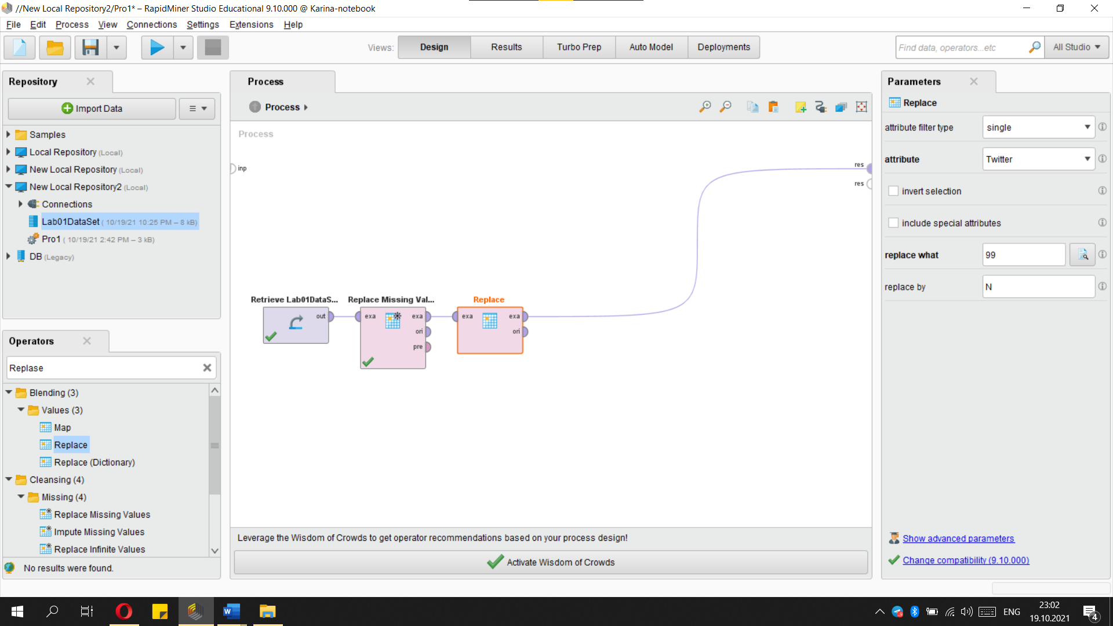Click the auto-fit process view icon
Image resolution: width=1113 pixels, height=626 pixels.
(x=861, y=107)
